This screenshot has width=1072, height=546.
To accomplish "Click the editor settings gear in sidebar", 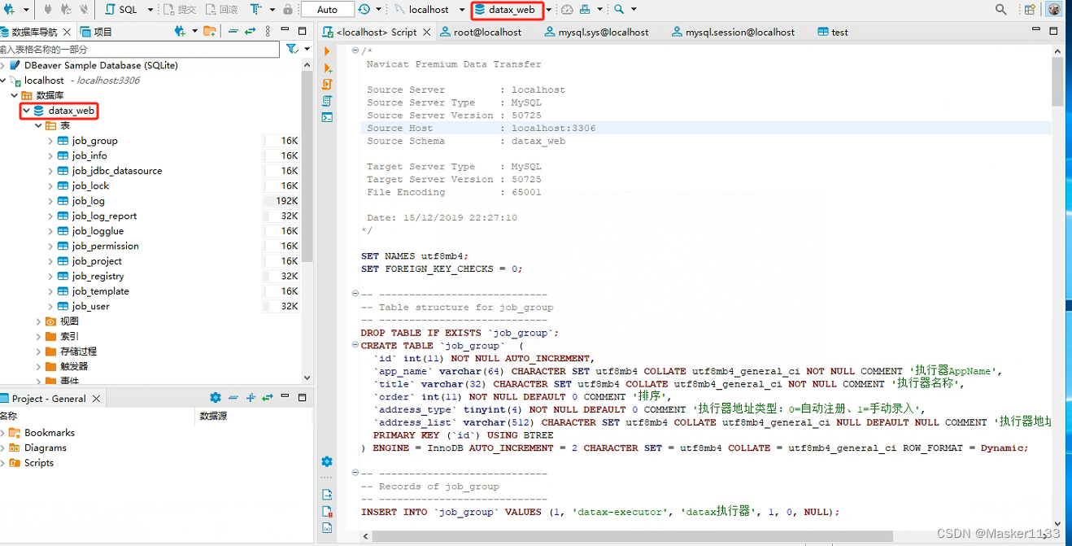I will [x=327, y=461].
